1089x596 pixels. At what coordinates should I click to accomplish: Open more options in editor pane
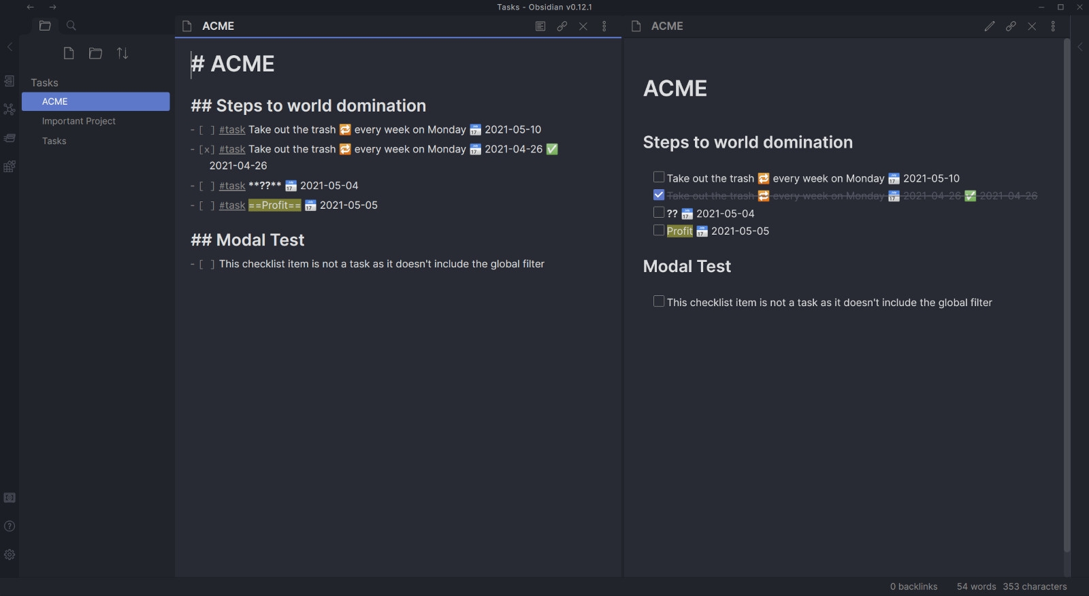pyautogui.click(x=604, y=26)
